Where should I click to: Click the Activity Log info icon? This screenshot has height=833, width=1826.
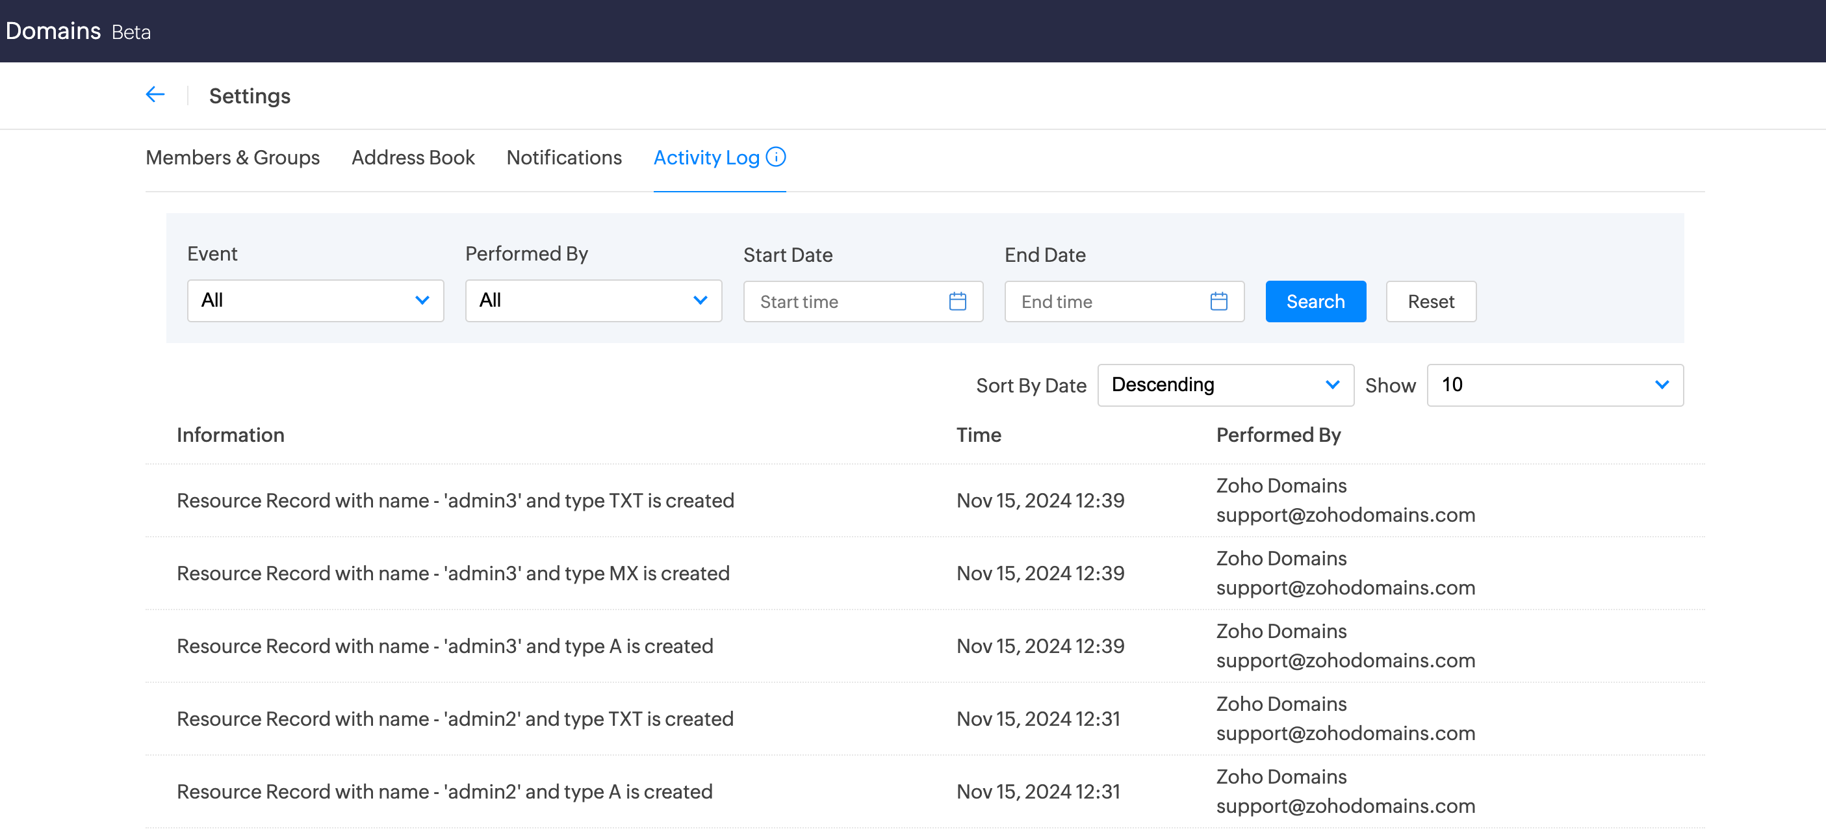pyautogui.click(x=776, y=157)
